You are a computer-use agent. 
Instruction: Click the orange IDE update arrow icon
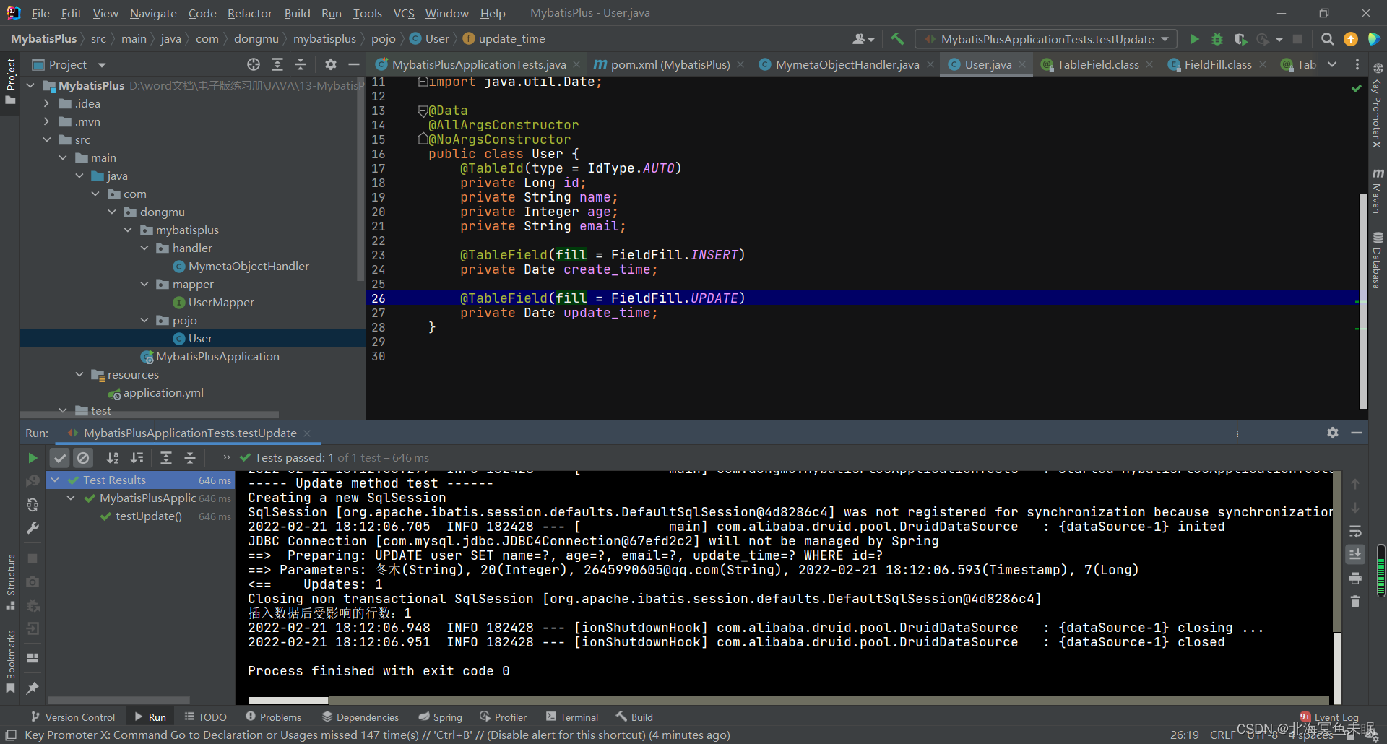1350,39
